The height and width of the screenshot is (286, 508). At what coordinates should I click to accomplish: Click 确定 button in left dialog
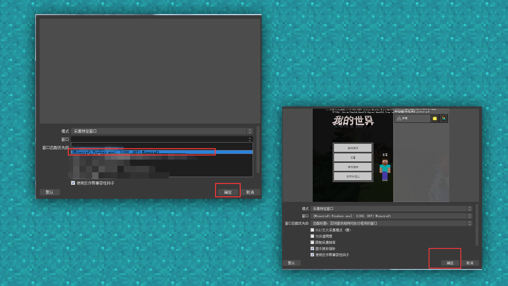[x=228, y=192]
